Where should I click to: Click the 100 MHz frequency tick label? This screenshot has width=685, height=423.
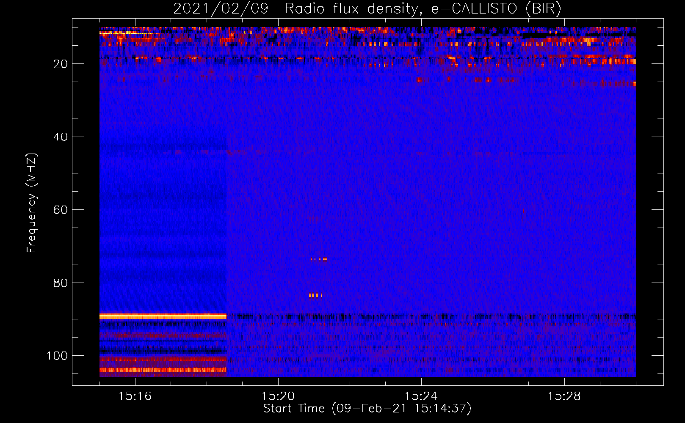(57, 356)
